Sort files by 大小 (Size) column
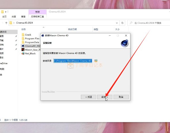 pos(117,29)
